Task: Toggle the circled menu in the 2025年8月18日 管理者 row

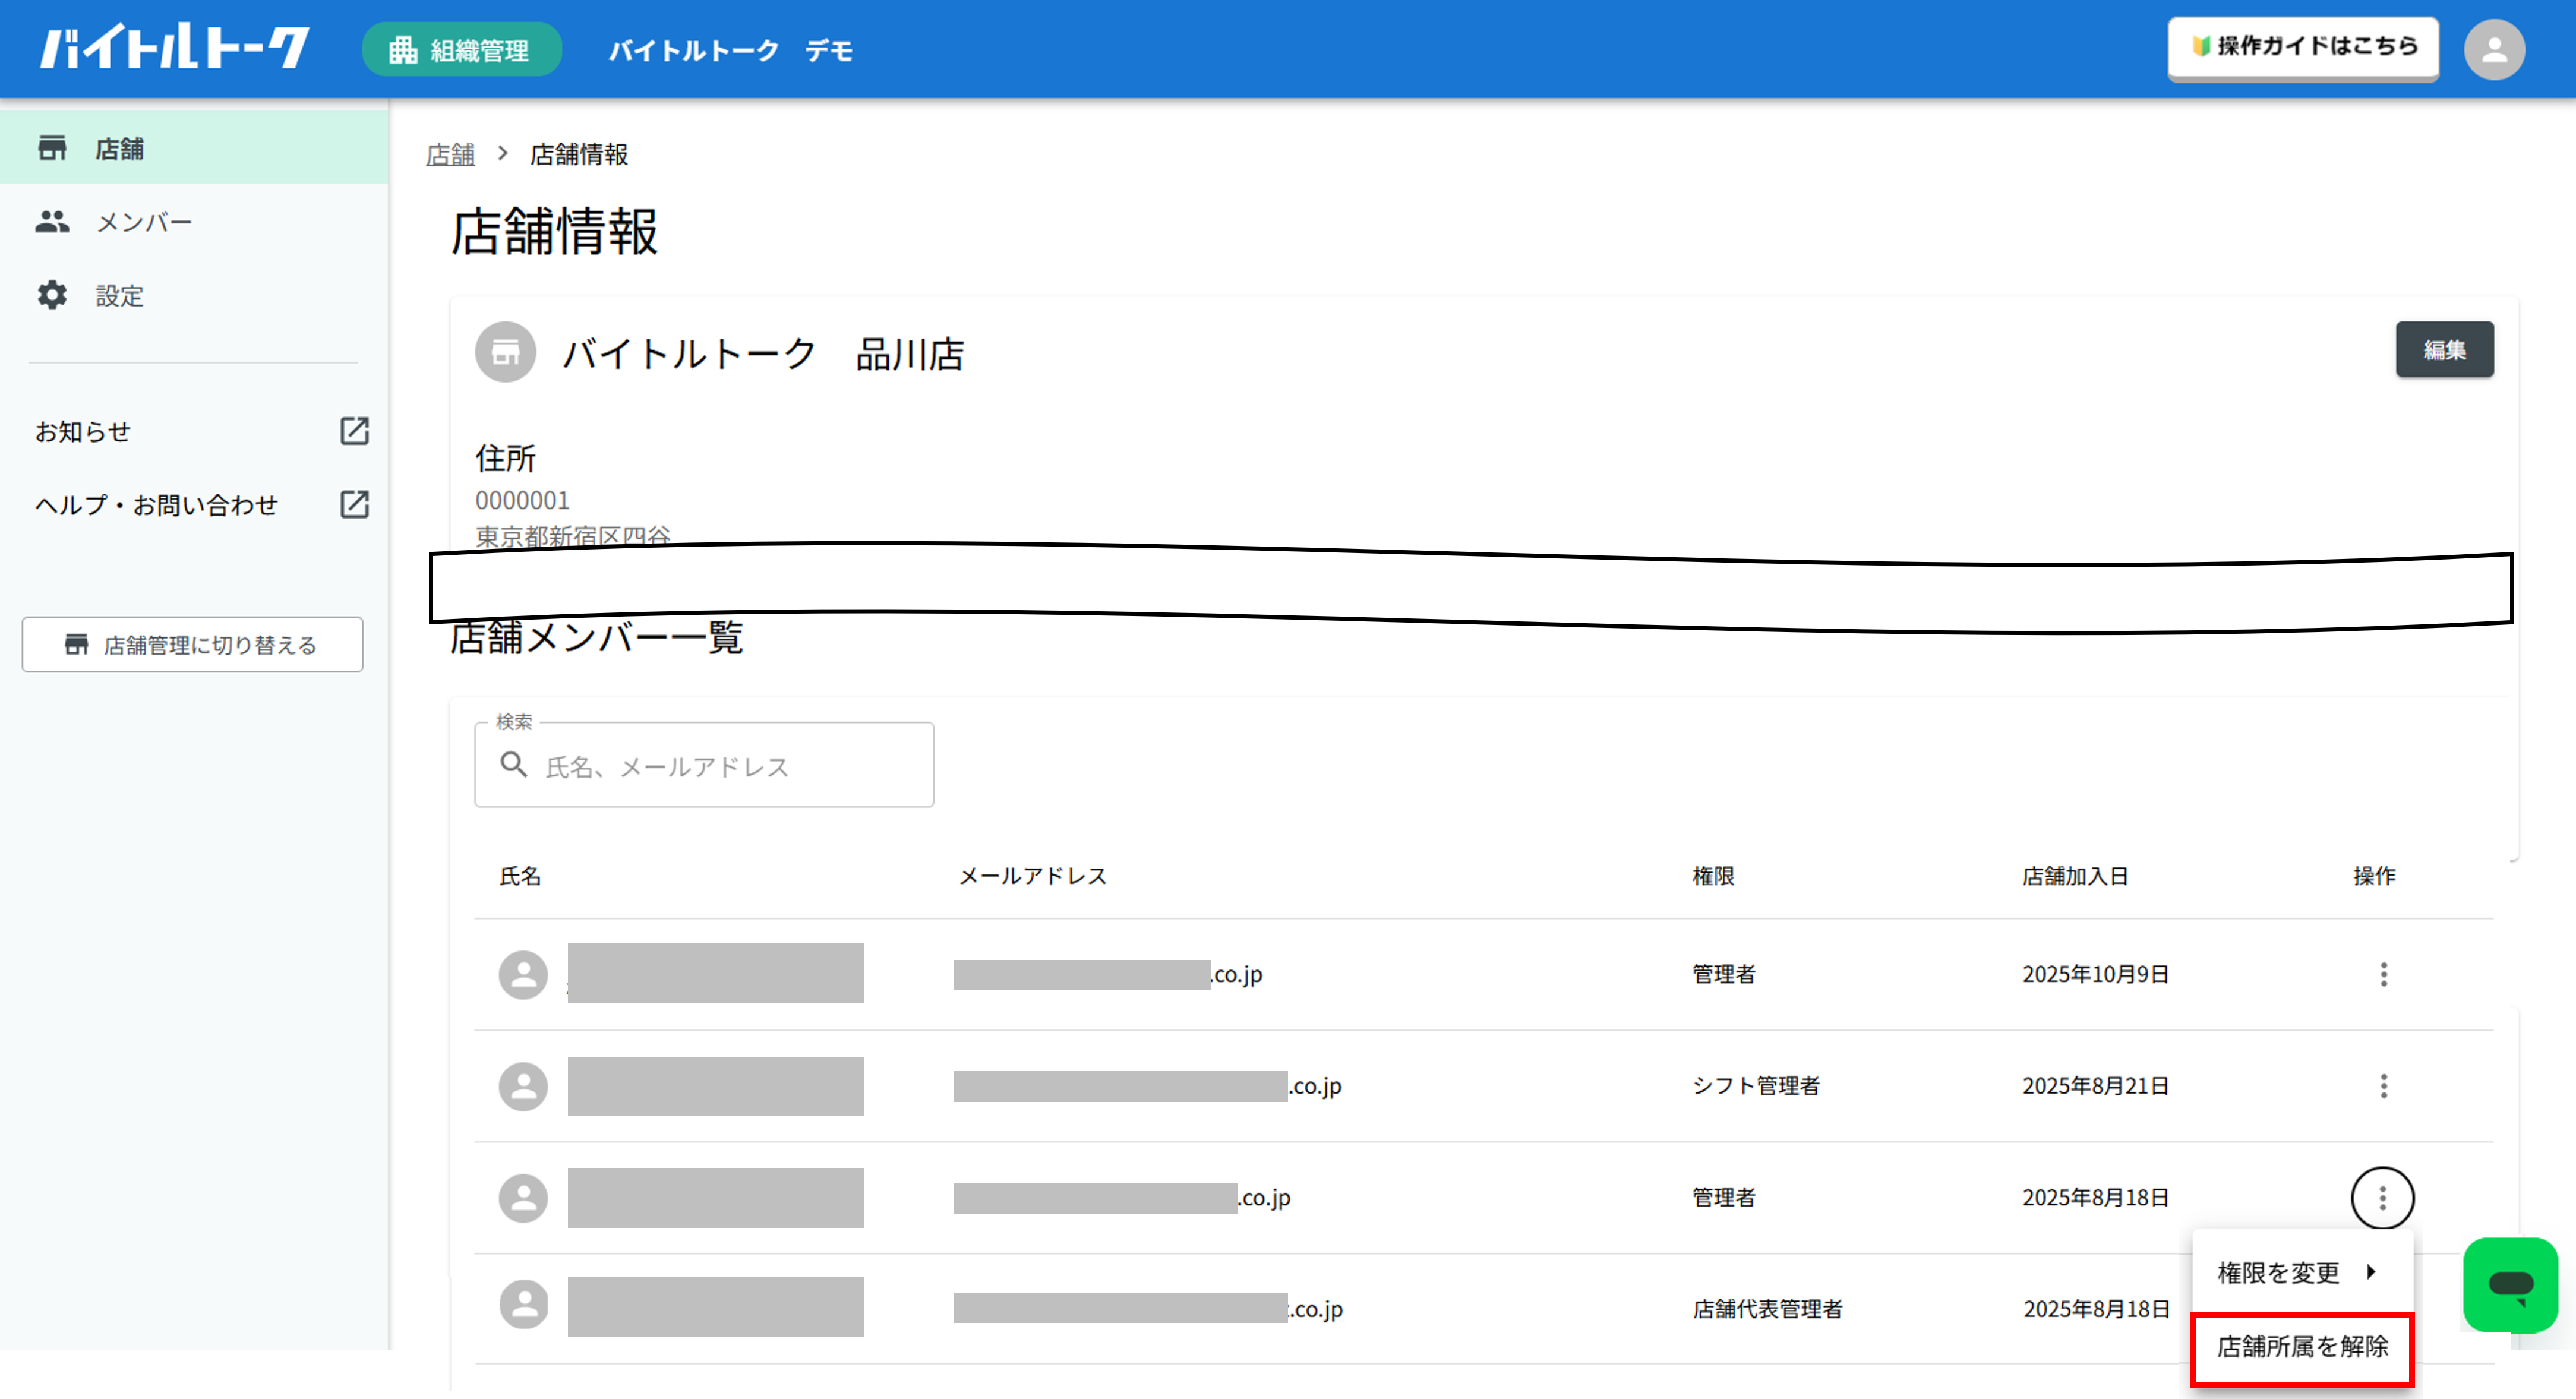Action: [x=2383, y=1198]
